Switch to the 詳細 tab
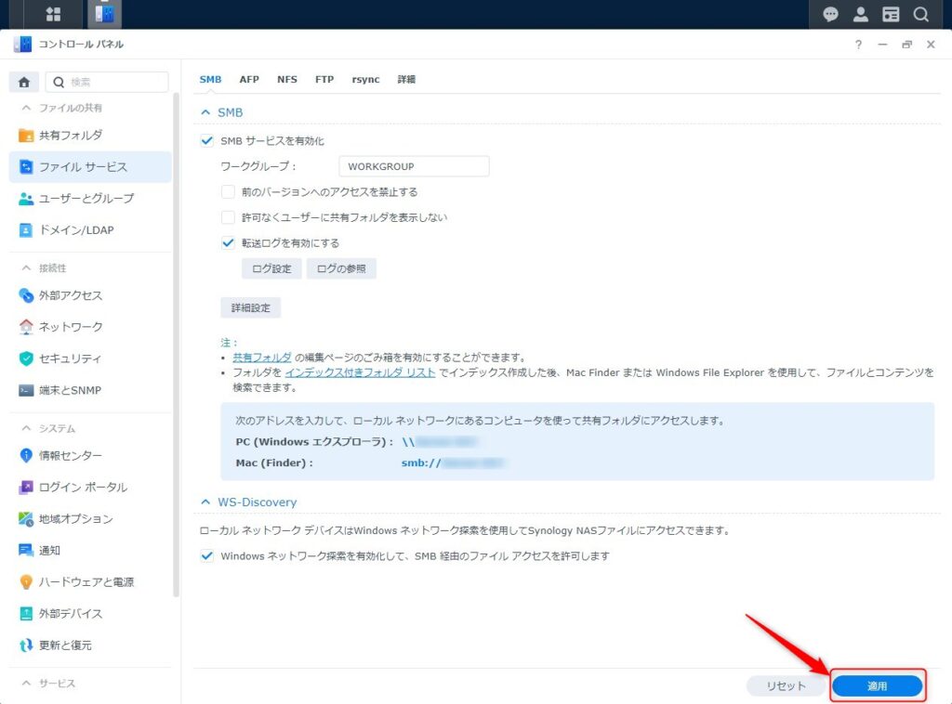Image resolution: width=952 pixels, height=704 pixels. [x=406, y=80]
